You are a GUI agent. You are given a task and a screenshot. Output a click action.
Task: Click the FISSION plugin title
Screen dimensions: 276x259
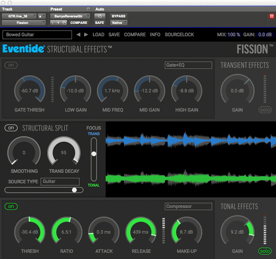252,49
